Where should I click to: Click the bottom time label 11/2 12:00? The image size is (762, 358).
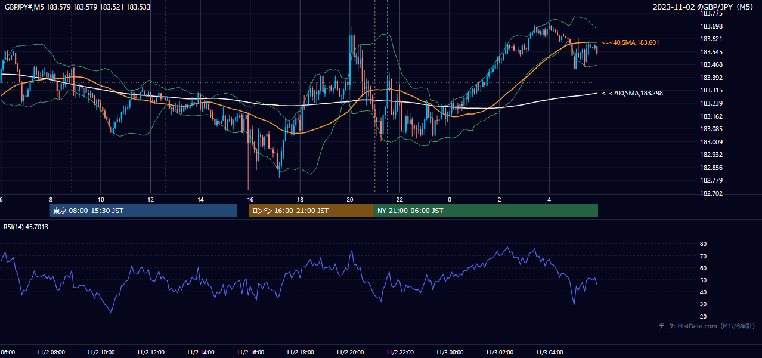click(151, 353)
